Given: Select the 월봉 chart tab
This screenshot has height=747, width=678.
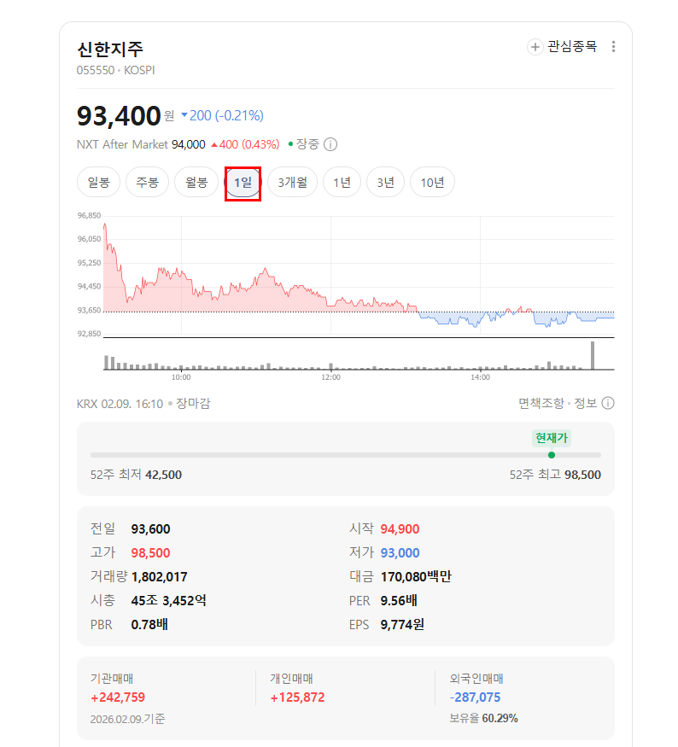Looking at the screenshot, I should point(196,182).
